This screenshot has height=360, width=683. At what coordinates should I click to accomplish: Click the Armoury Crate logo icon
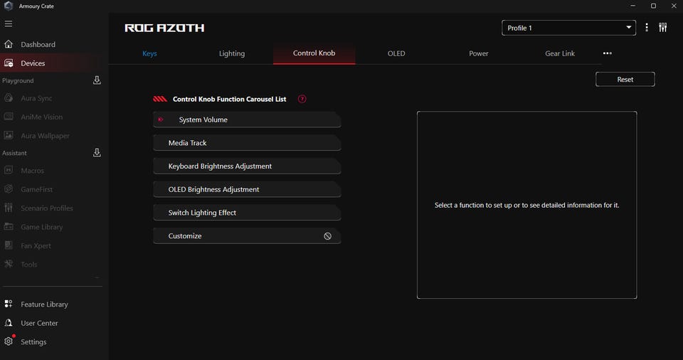9,6
